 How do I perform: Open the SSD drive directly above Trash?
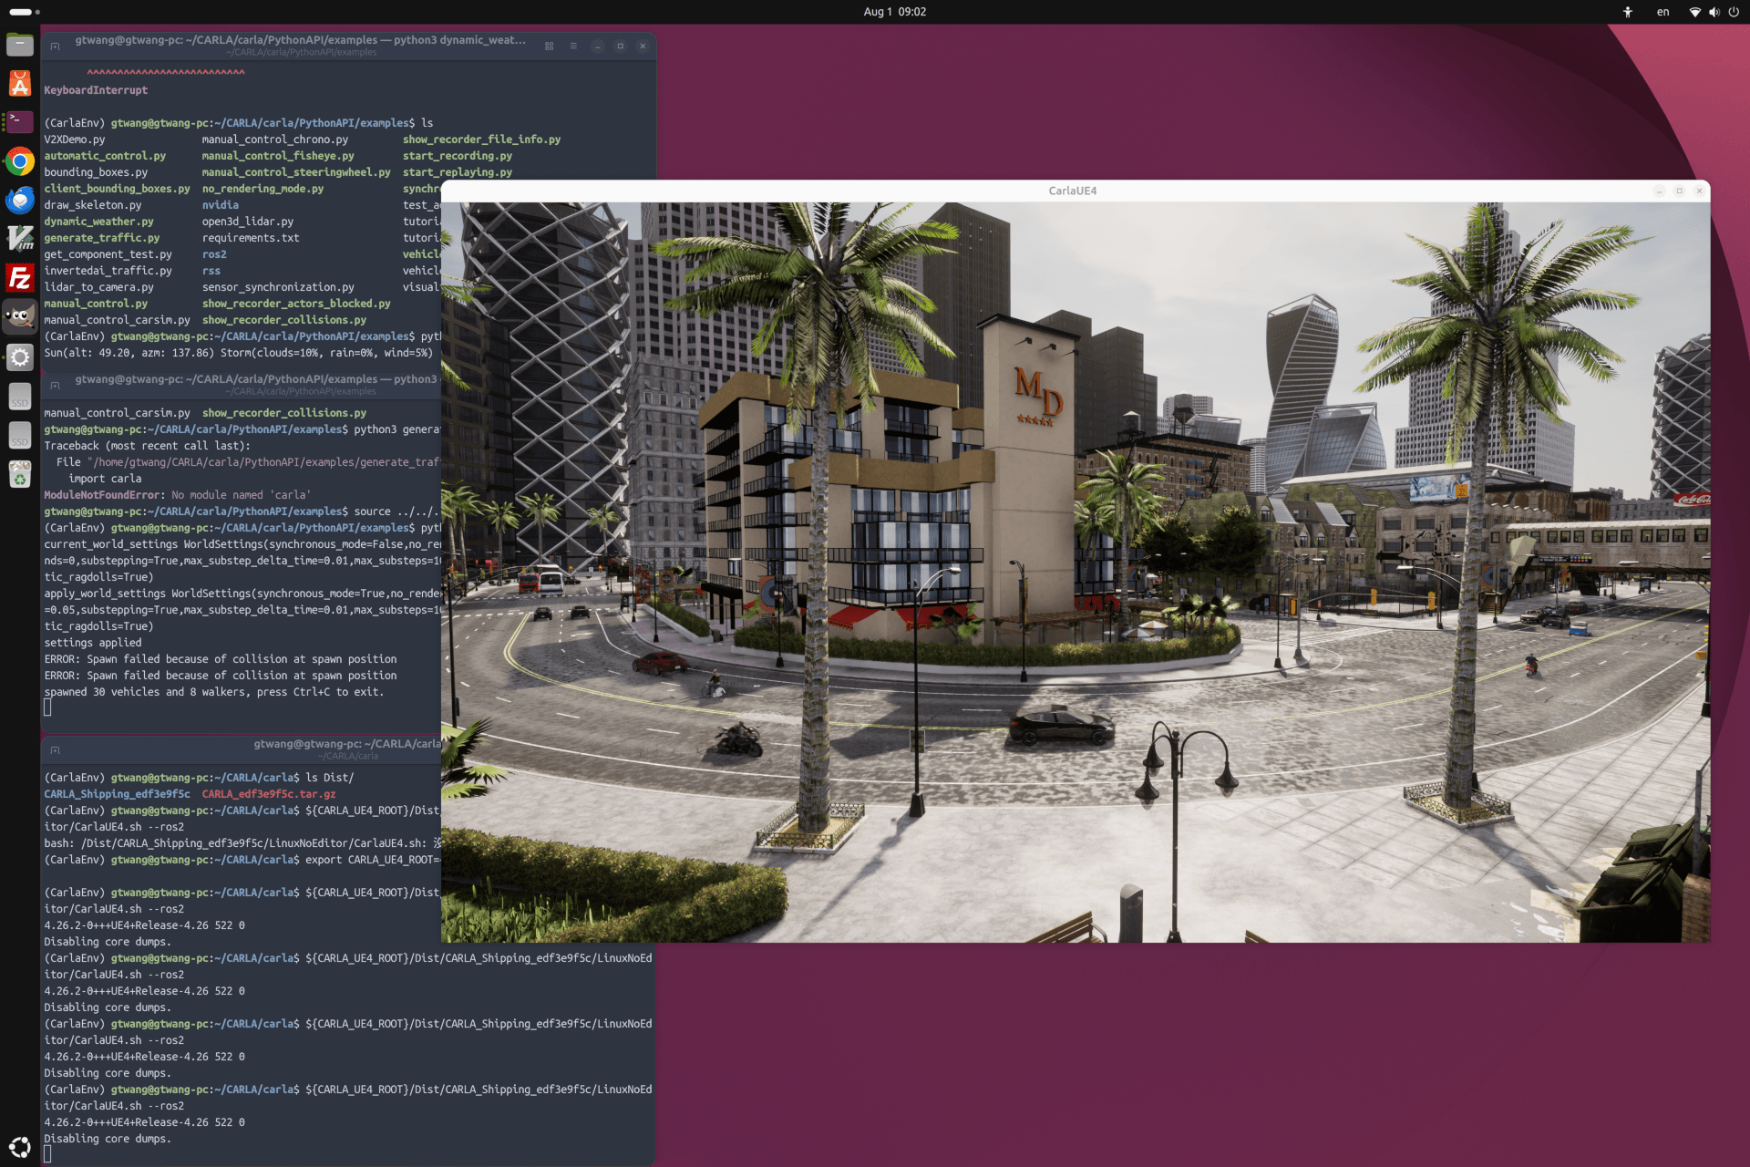pyautogui.click(x=20, y=435)
